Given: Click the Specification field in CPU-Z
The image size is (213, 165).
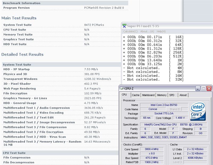Looking at the screenshot, I should (x=174, y=125).
